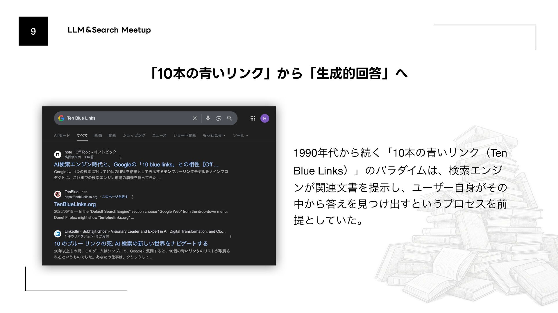Select the 画像 search tab
The image size is (558, 313).
pyautogui.click(x=98, y=135)
